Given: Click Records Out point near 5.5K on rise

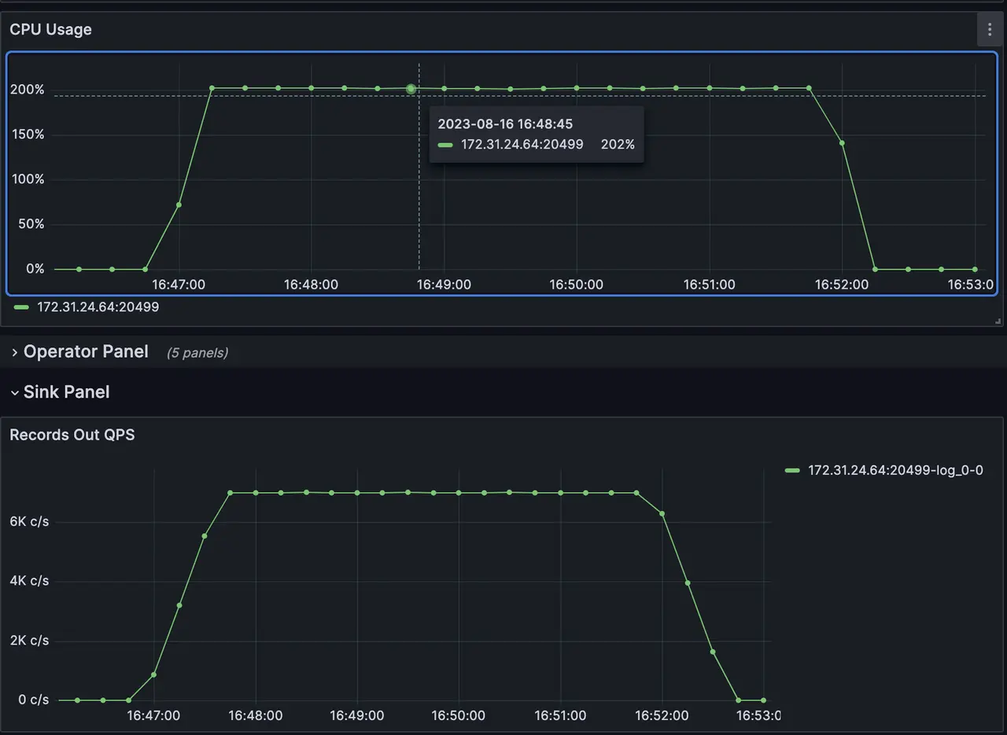Looking at the screenshot, I should tap(205, 536).
